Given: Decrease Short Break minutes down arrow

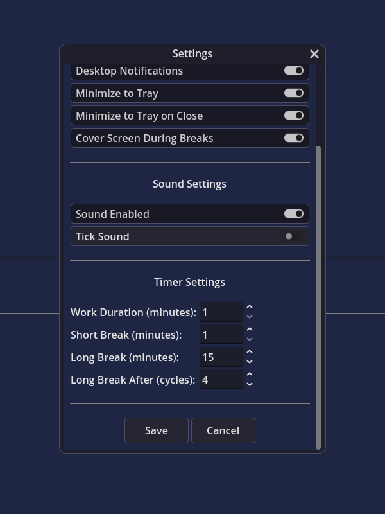Looking at the screenshot, I should click(250, 339).
